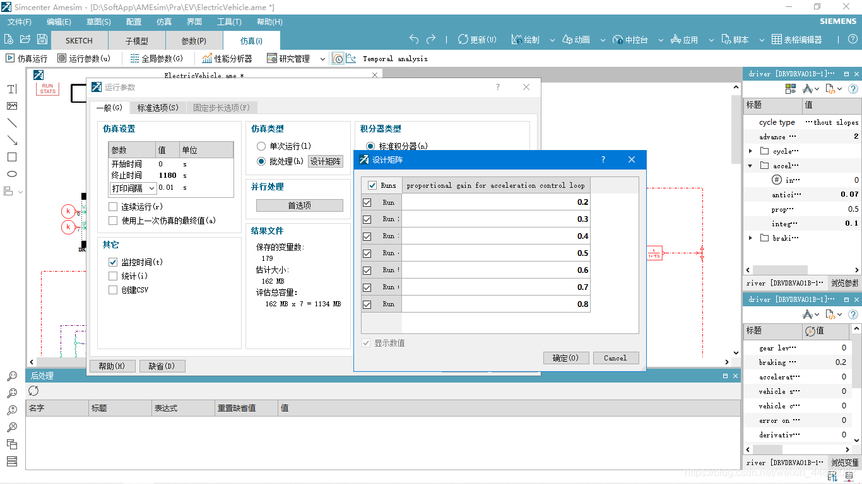Select the image insert tool in sidebar
This screenshot has width=862, height=484.
point(12,106)
